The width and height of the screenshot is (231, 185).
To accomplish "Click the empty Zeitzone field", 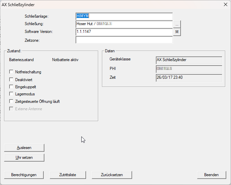I will click(x=124, y=40).
